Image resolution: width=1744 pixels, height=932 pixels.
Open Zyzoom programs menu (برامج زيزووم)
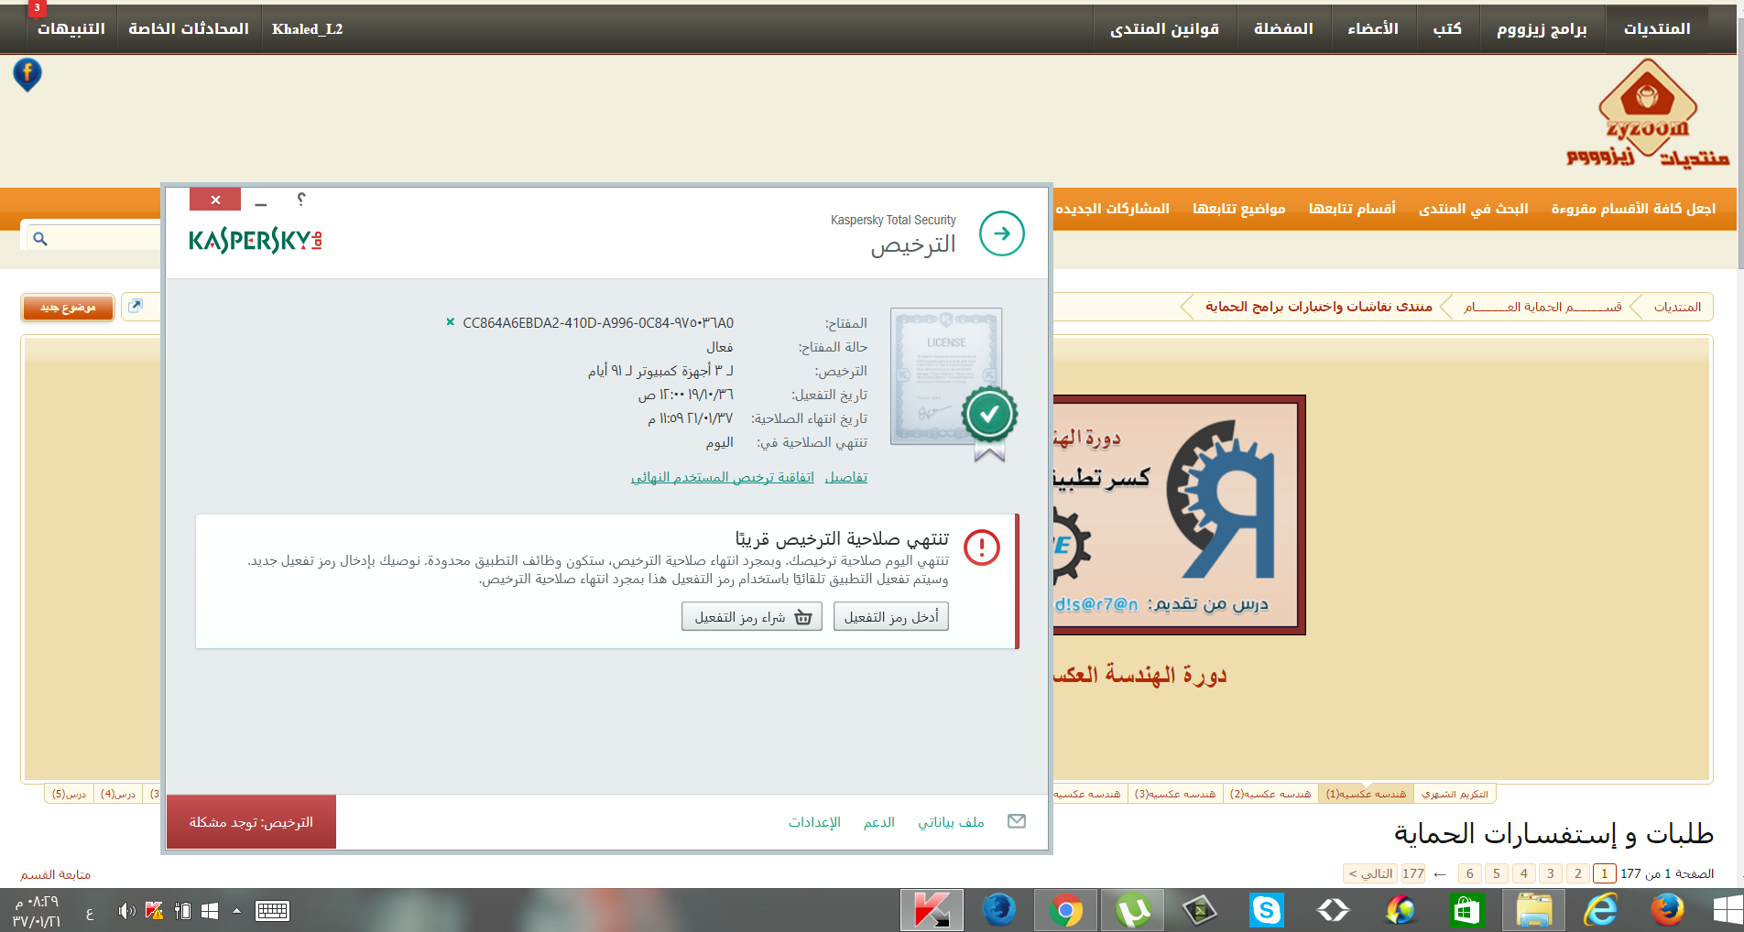pyautogui.click(x=1542, y=28)
